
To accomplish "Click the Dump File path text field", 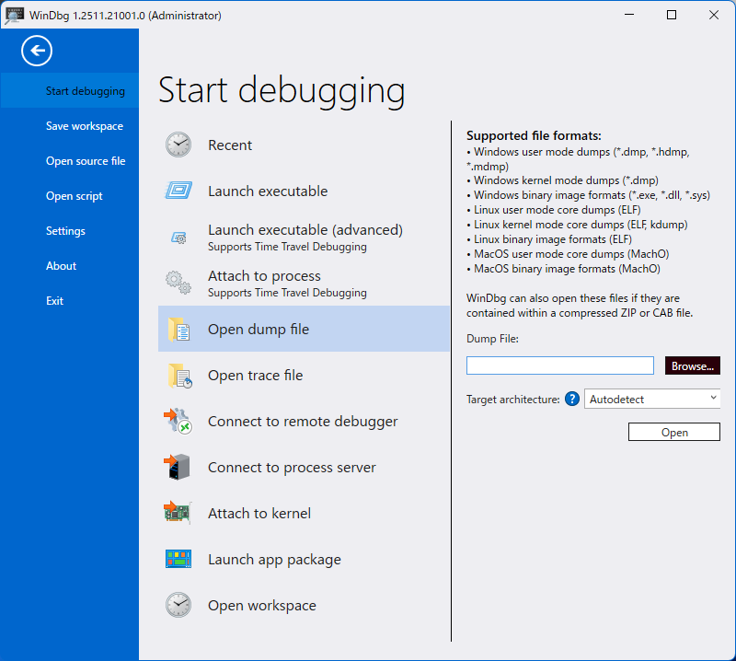I will point(559,366).
